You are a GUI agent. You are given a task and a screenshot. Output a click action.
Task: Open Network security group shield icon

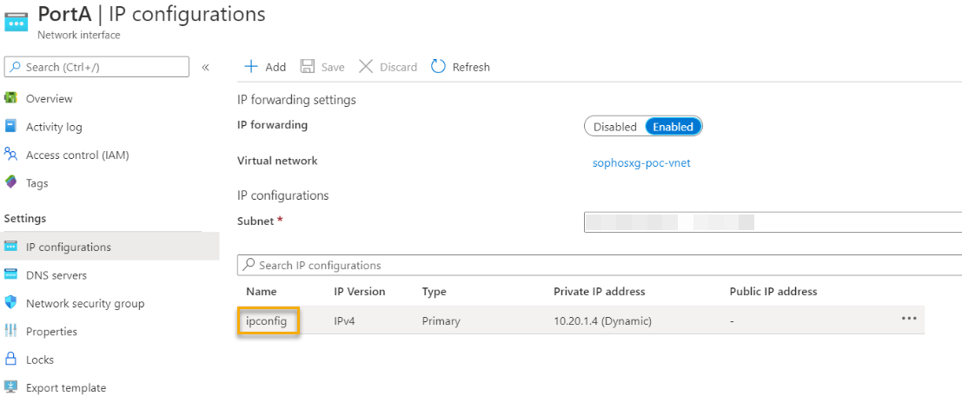pyautogui.click(x=11, y=303)
